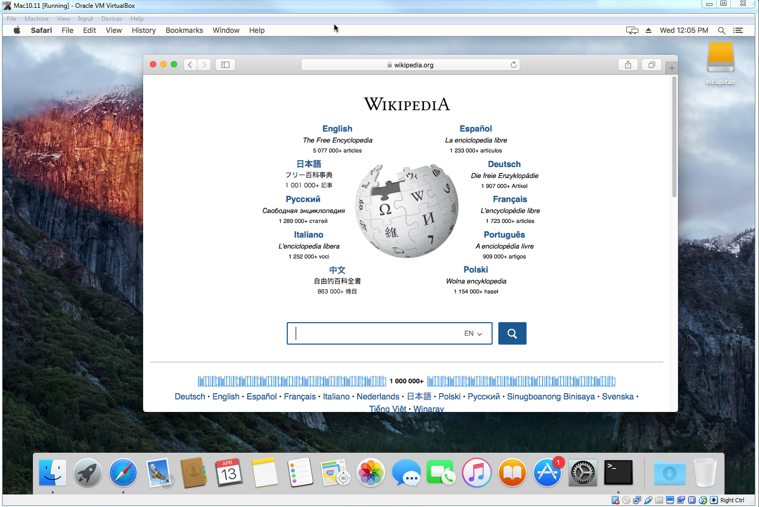The width and height of the screenshot is (759, 507).
Task: Open the File menu in Safari
Action: point(67,30)
